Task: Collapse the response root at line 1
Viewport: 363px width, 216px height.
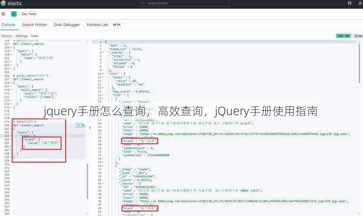Action: pos(103,42)
